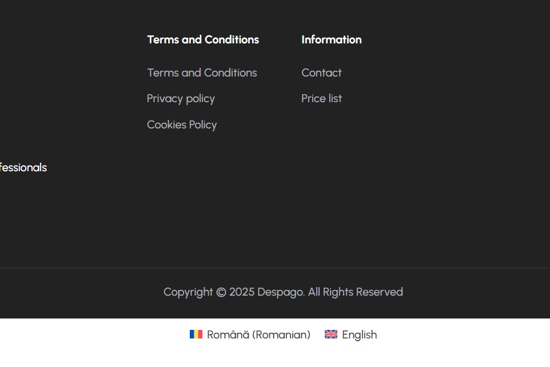Click the year 2025 in footer
Image resolution: width=550 pixels, height=367 pixels.
(x=242, y=292)
